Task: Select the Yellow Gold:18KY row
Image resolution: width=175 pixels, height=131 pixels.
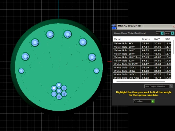Action: tap(142, 53)
